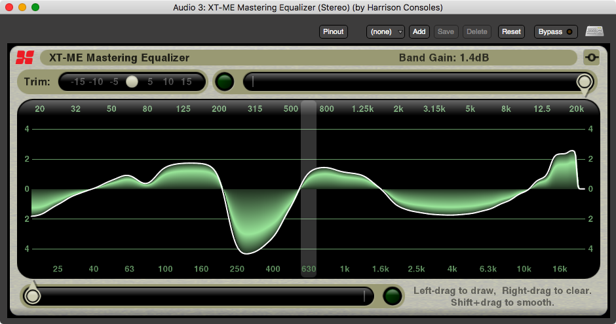This screenshot has width=616, height=324.
Task: Toggle the lower green LED button
Action: (x=393, y=296)
